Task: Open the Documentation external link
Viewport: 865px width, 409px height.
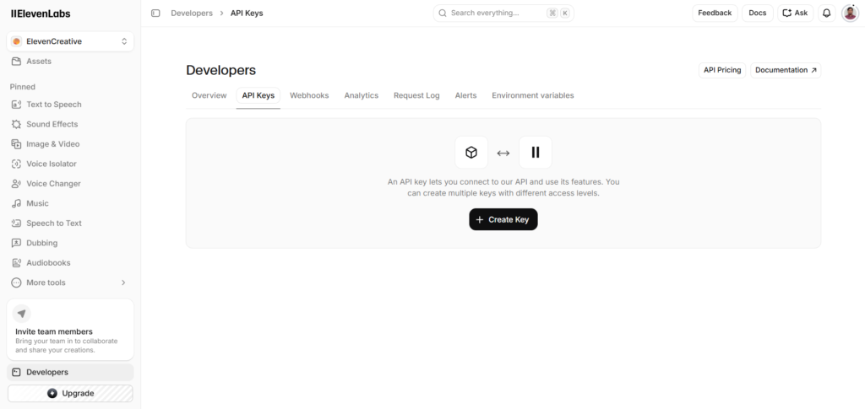Action: pyautogui.click(x=786, y=71)
